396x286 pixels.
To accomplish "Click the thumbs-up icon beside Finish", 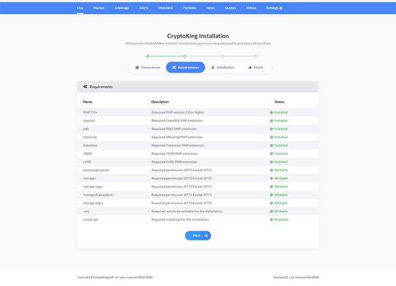I will coord(250,68).
